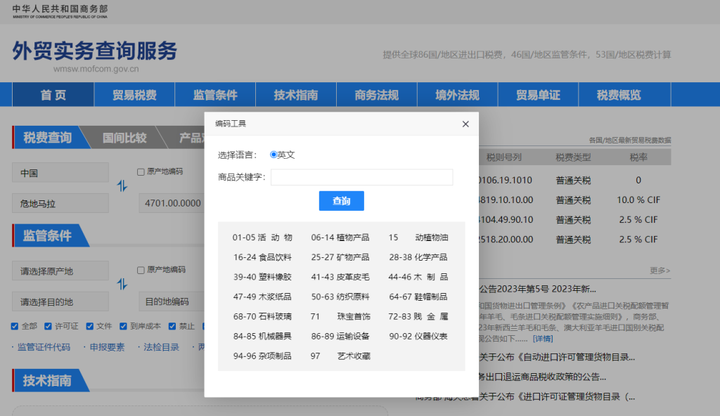Choose category 84-85 机械器具
This screenshot has height=416, width=720.
(x=262, y=336)
